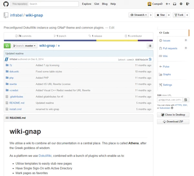Open commit message 'Added 7 zip licensing'

pyautogui.click(x=48, y=65)
